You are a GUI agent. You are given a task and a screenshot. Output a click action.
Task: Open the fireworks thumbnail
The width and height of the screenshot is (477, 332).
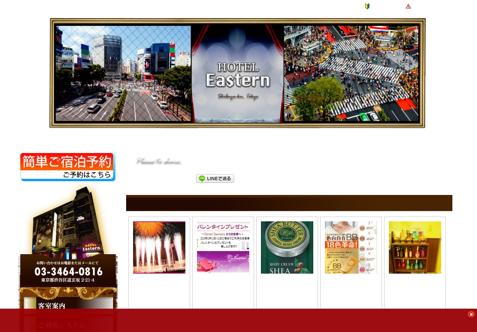tap(159, 247)
